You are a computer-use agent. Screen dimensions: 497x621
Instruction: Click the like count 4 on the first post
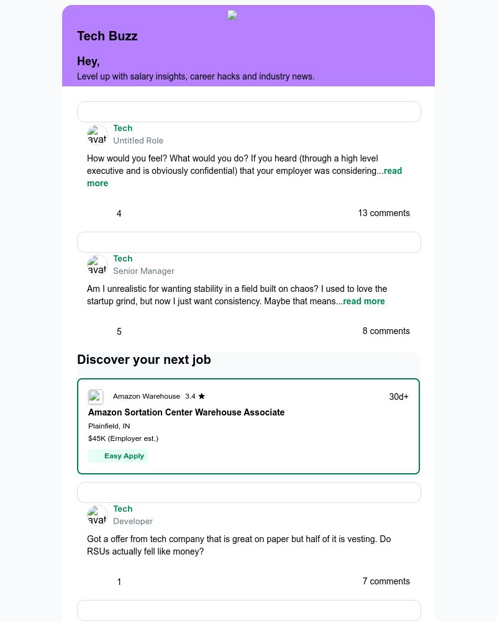tap(119, 213)
